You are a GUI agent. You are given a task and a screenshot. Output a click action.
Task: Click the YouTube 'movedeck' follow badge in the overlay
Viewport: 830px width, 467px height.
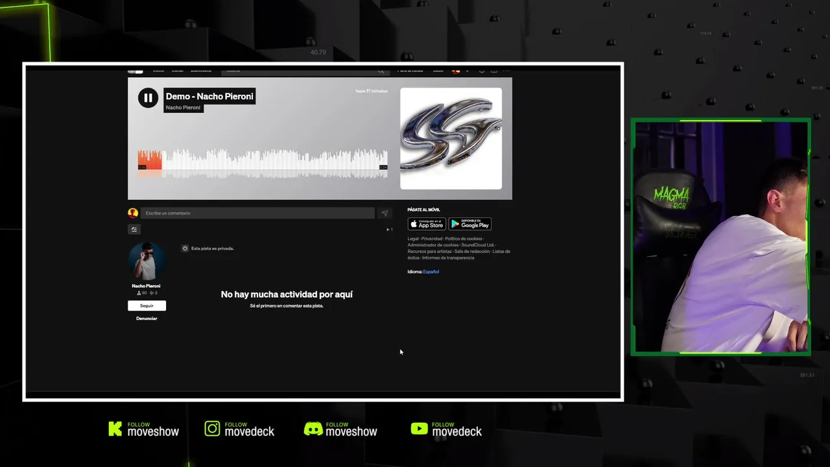[446, 429]
